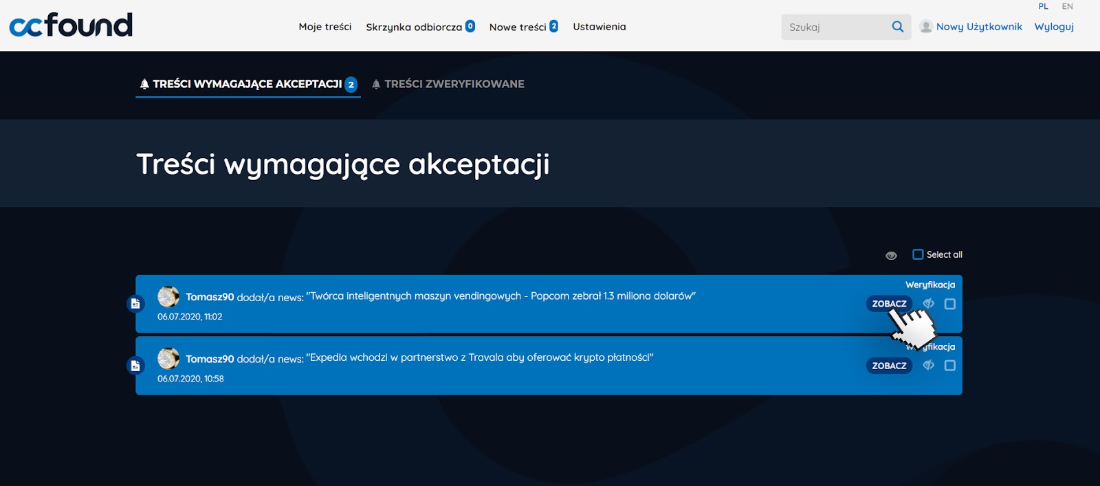The height and width of the screenshot is (486, 1100).
Task: Click the ccfound logo
Action: (71, 25)
